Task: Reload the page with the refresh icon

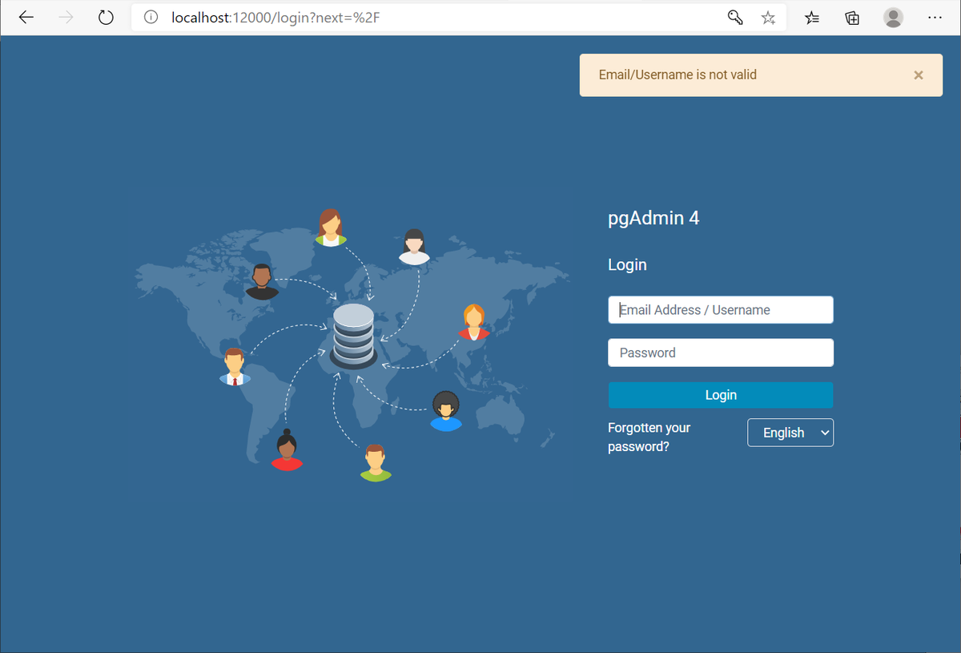Action: click(x=106, y=18)
